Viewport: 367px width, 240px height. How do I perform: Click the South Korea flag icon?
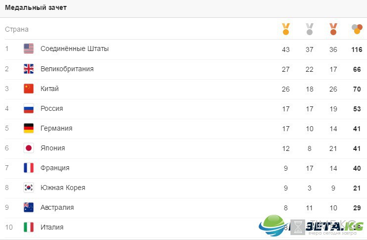[29, 188]
